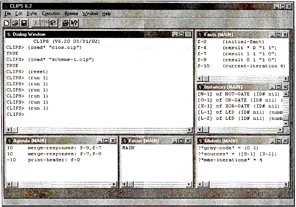The image size is (296, 207).
Task: Click the Globals (MAIN) window title icon
Action: click(200, 141)
